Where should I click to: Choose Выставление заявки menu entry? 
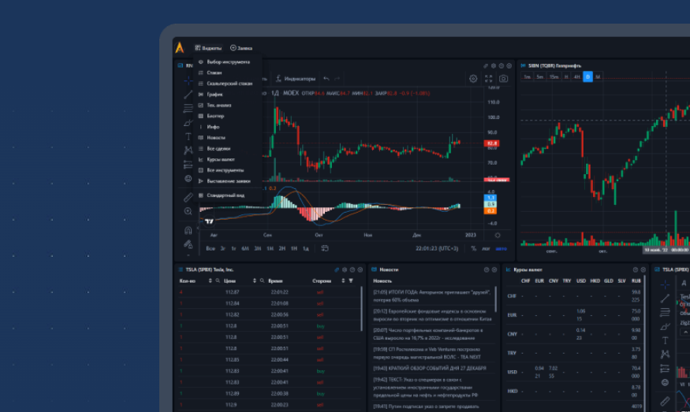(228, 180)
